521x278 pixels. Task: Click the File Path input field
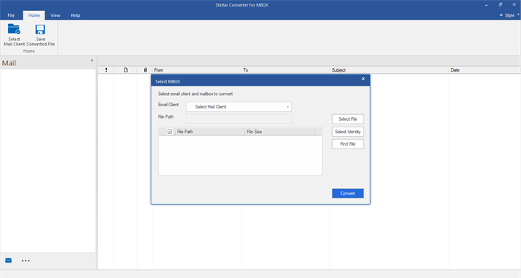pyautogui.click(x=239, y=119)
